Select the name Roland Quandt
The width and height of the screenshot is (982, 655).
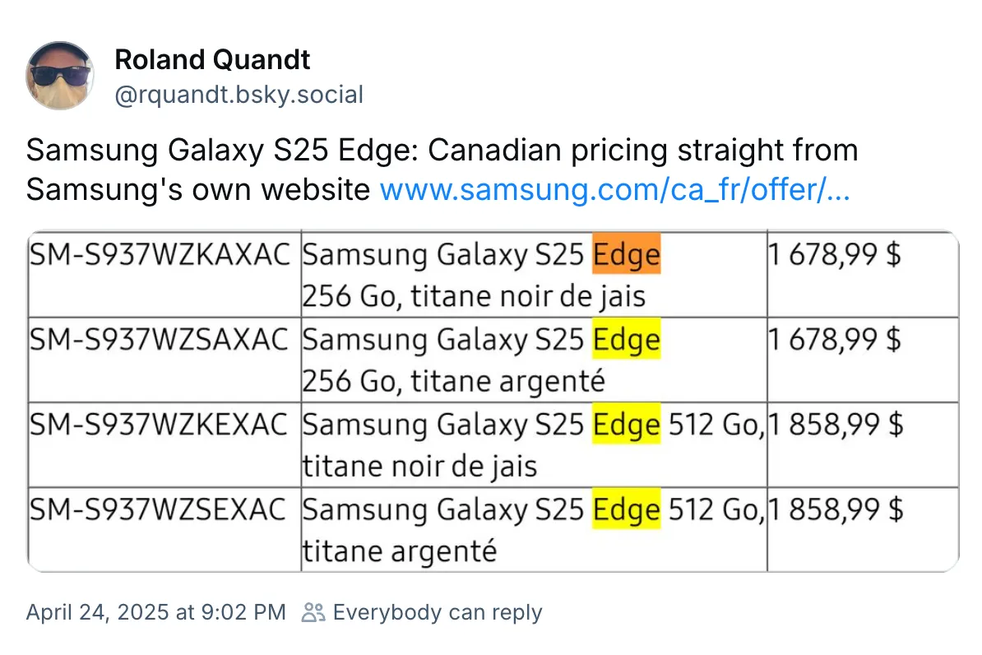point(211,59)
